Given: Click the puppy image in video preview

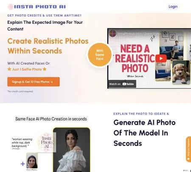Looking at the screenshot, I should point(181,72).
